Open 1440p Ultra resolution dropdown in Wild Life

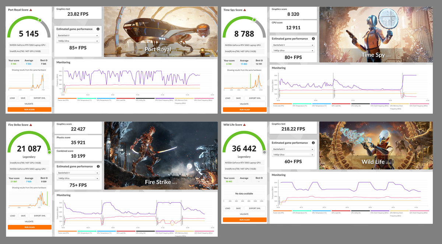[x=293, y=155]
